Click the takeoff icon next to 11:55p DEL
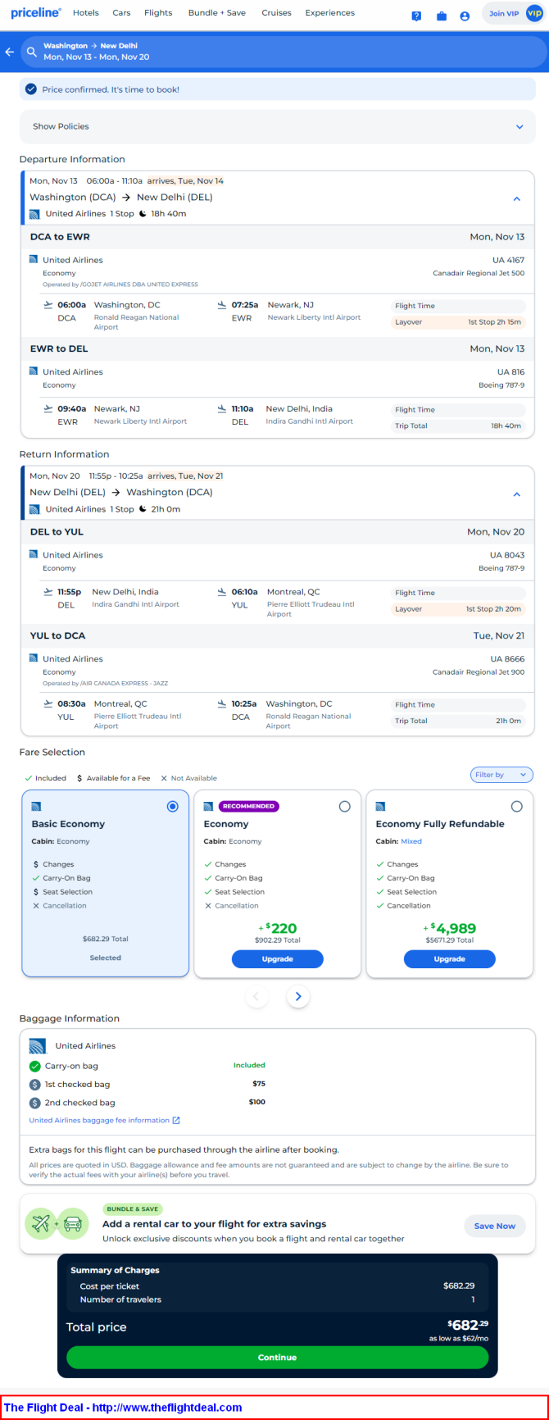 pos(48,591)
